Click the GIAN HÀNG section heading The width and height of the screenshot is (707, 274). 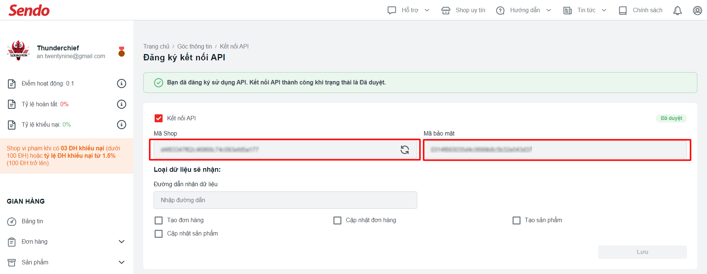26,201
